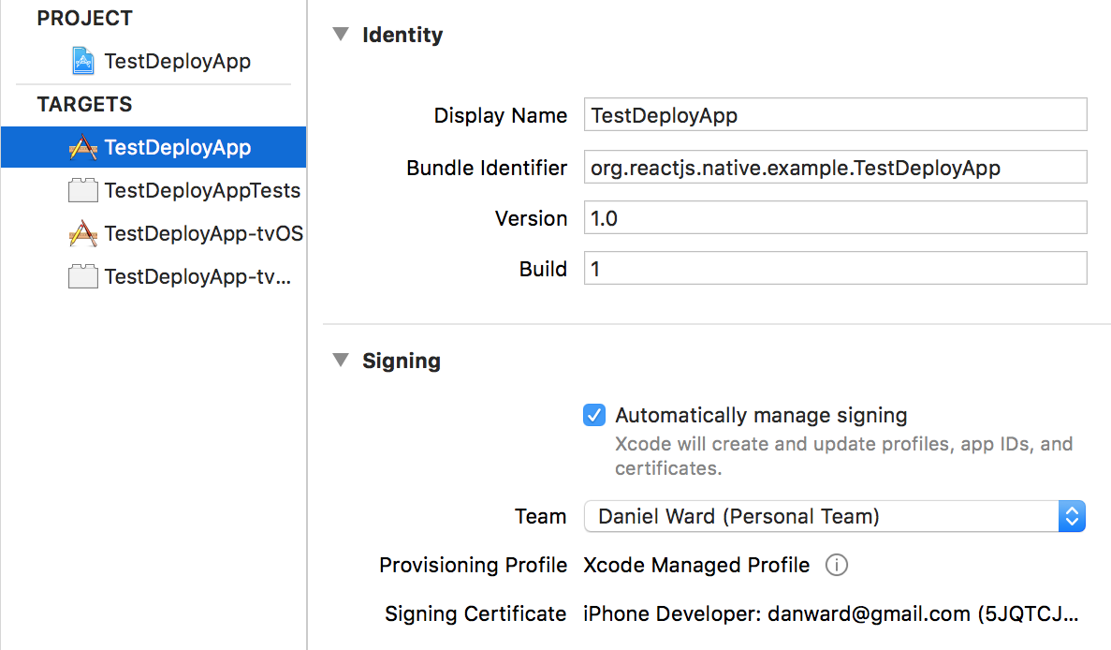Click the TestDeployAppTests bundle icon

[x=83, y=191]
